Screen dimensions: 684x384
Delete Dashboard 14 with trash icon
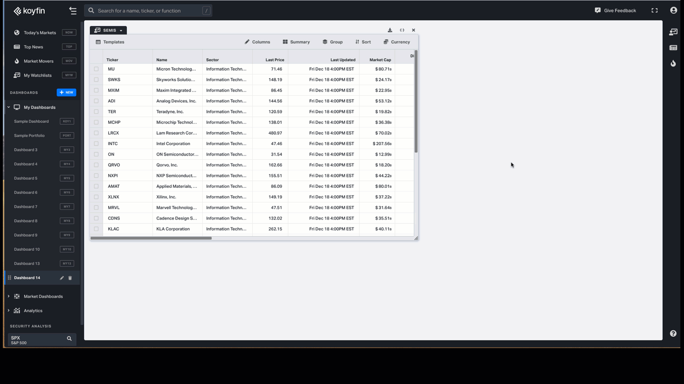point(70,278)
